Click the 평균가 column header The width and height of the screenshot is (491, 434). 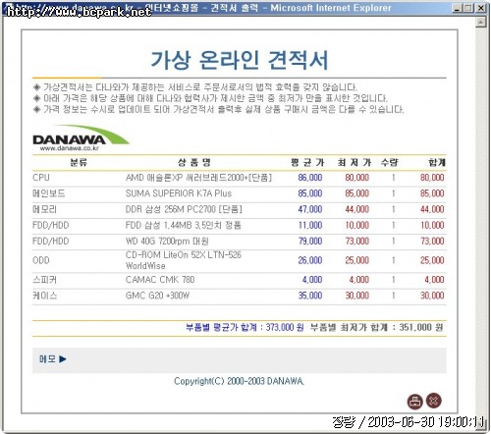click(x=307, y=162)
